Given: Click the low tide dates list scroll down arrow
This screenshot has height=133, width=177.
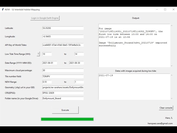Looking at the screenshot, I should pos(171,98).
